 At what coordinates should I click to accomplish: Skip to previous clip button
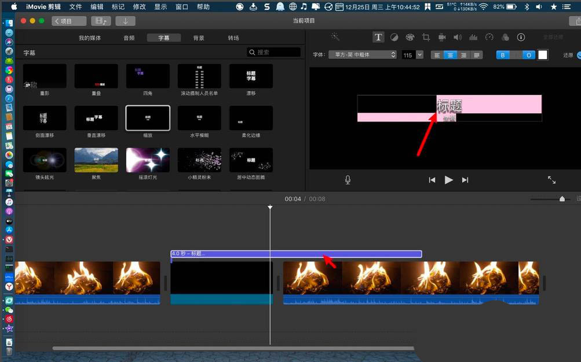tap(432, 180)
